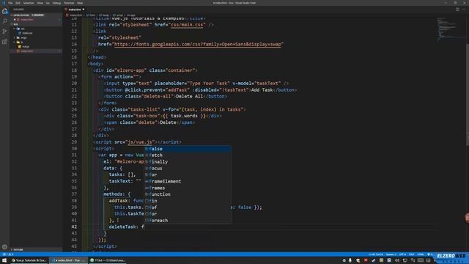Open the Edit menu
Viewport: 469px width, 264px height.
[x=18, y=3]
